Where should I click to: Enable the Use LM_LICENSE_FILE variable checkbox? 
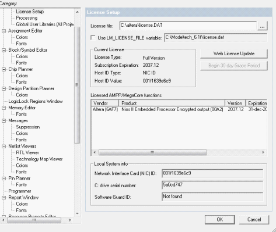(x=93, y=38)
